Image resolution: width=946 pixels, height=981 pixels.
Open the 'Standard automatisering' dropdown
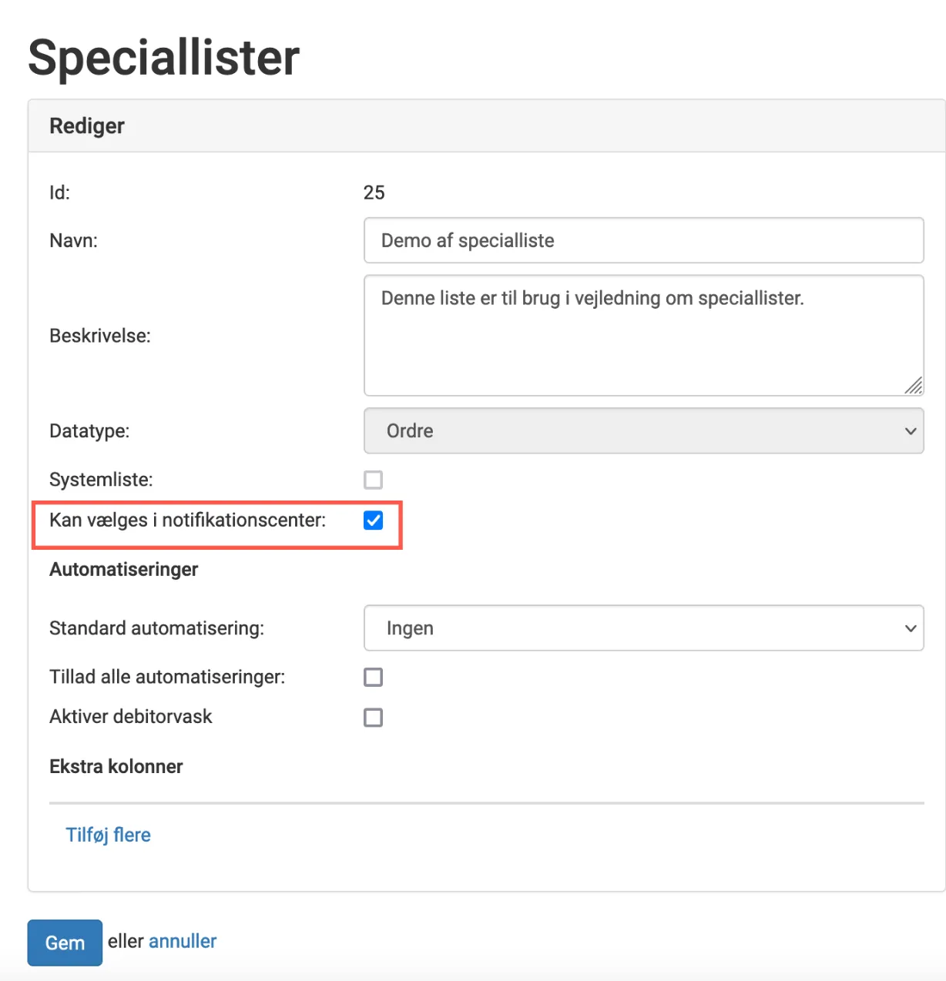pos(643,628)
